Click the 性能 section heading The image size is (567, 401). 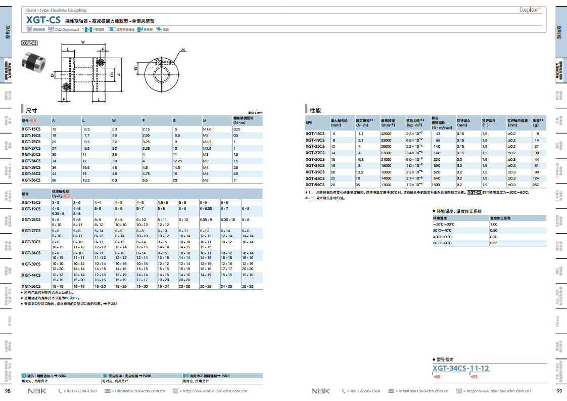pyautogui.click(x=315, y=110)
